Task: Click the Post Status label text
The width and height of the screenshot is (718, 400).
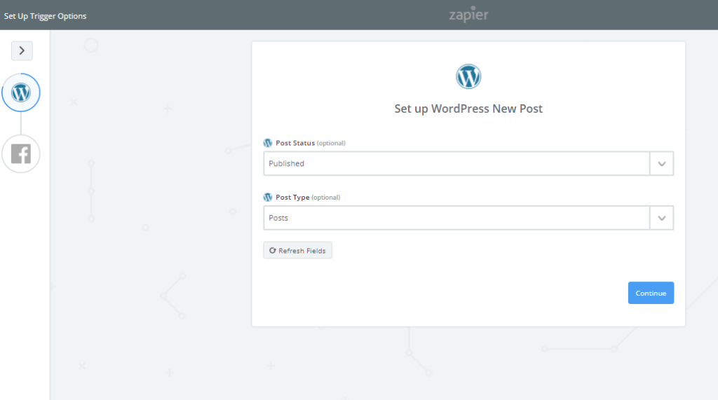Action: (295, 143)
